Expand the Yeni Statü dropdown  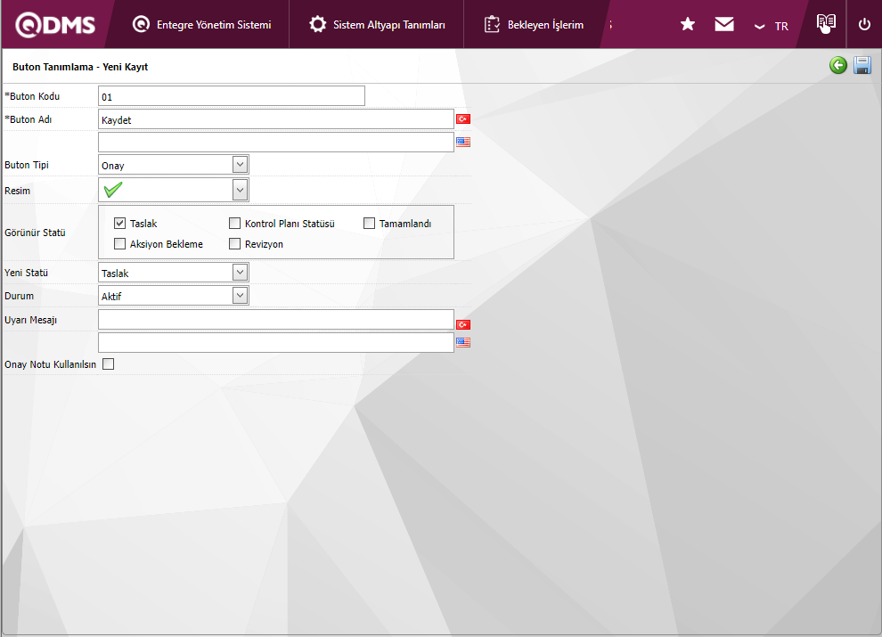pos(239,273)
